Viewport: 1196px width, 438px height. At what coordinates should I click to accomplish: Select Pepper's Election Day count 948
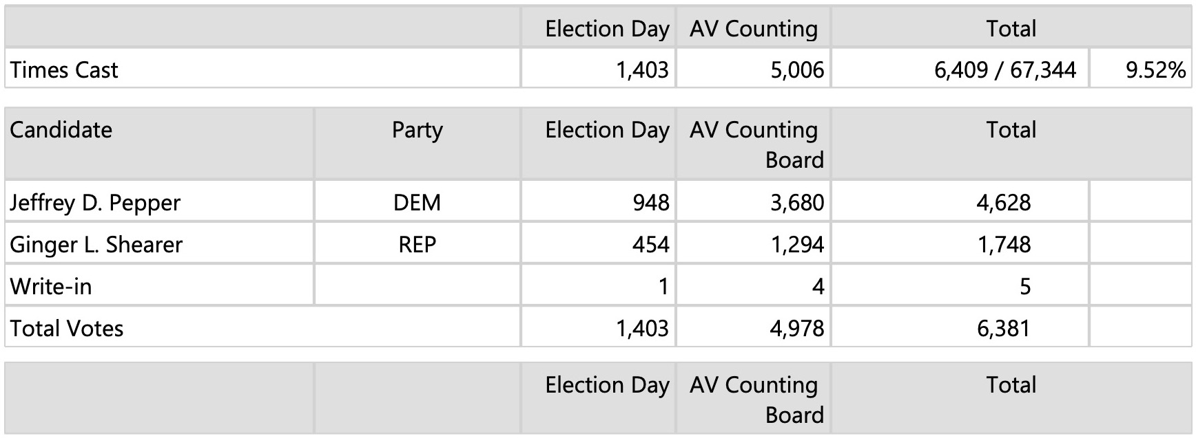tap(650, 203)
